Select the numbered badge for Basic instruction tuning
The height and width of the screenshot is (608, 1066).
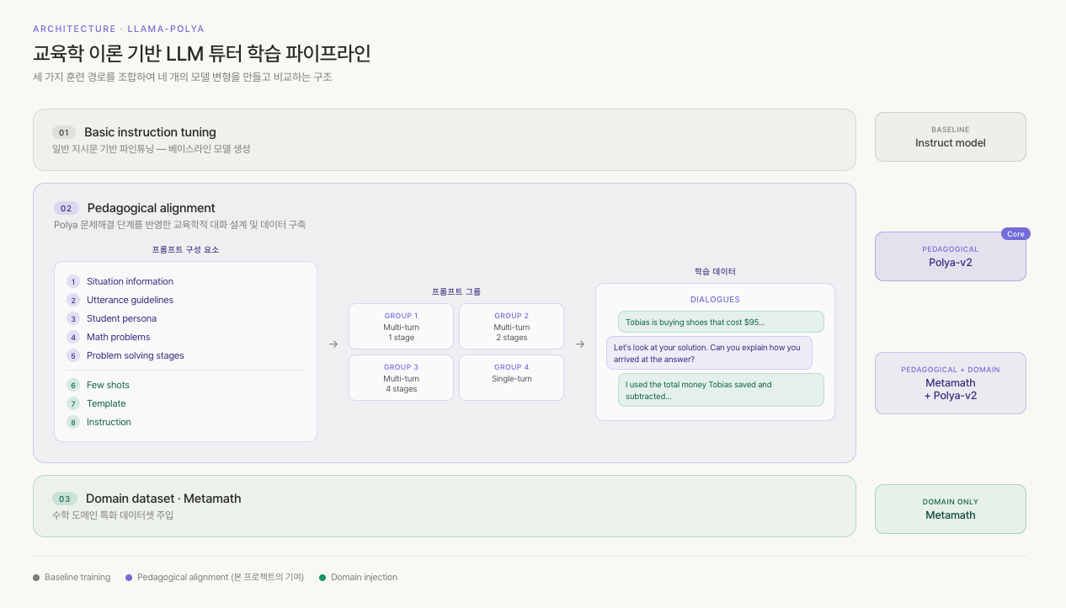pyautogui.click(x=63, y=132)
